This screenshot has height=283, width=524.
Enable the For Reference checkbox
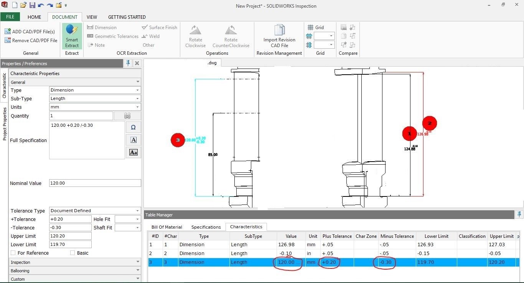point(13,253)
